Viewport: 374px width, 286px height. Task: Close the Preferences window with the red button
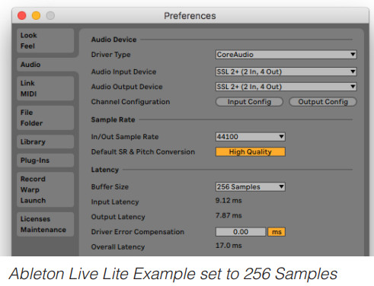pos(22,15)
